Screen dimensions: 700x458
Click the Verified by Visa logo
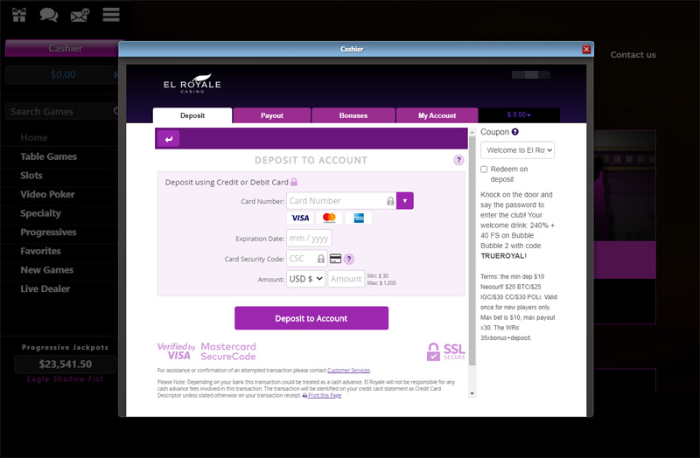177,351
